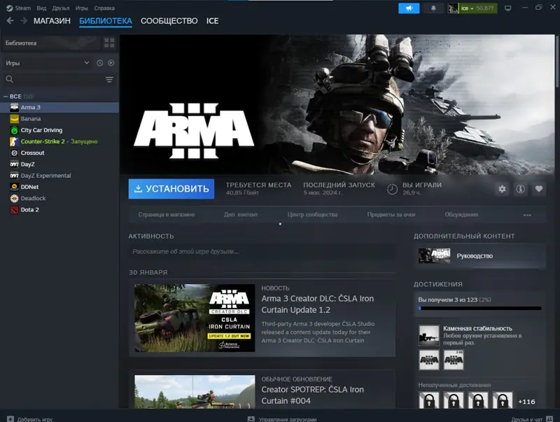Open the notifications bell
The width and height of the screenshot is (560, 422).
[x=433, y=8]
